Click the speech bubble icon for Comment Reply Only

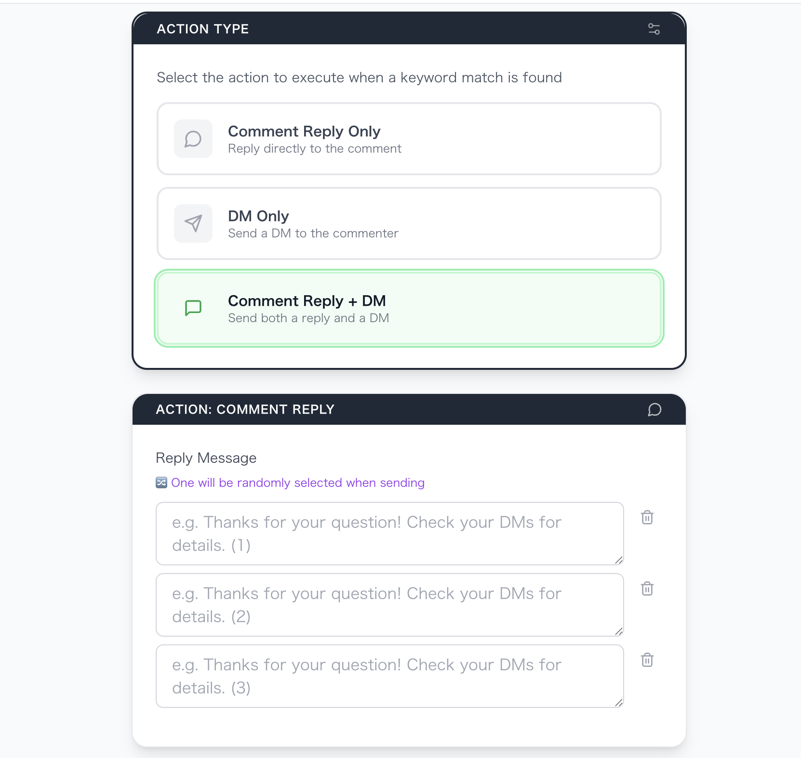pos(193,139)
